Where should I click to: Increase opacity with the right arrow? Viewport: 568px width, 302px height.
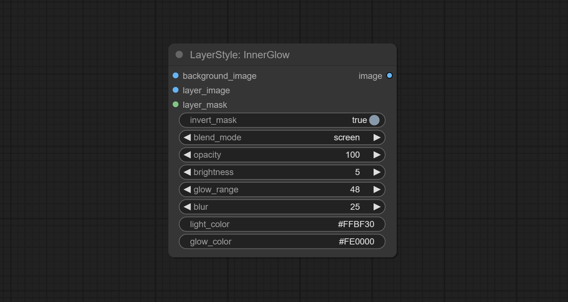point(377,155)
